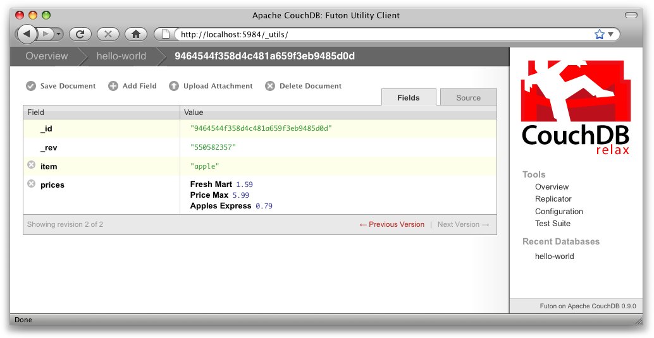Click the Delete Document icon
Screen dimensions: 654x338
[x=270, y=86]
